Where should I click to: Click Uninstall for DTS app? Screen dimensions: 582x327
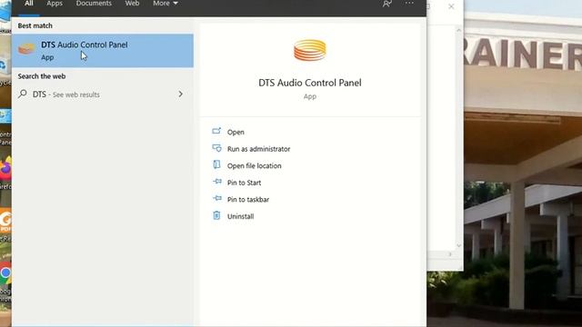pyautogui.click(x=240, y=216)
